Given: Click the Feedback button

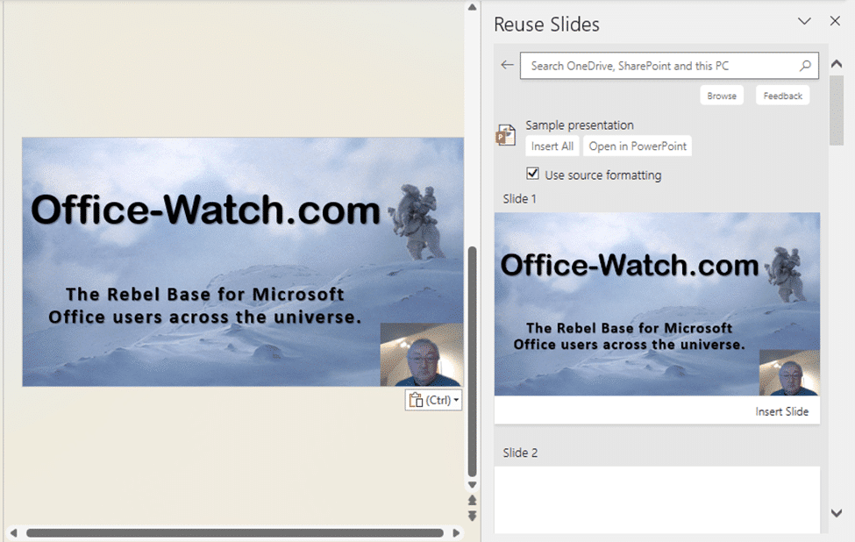Looking at the screenshot, I should pos(782,96).
